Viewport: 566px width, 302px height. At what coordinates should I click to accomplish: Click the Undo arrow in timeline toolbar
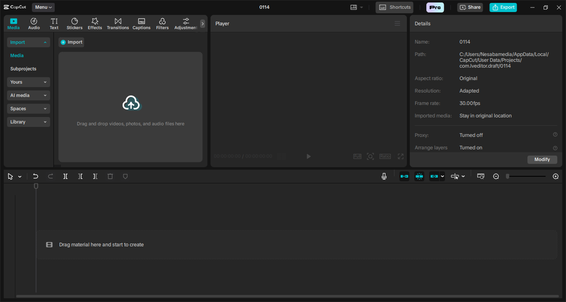point(36,176)
